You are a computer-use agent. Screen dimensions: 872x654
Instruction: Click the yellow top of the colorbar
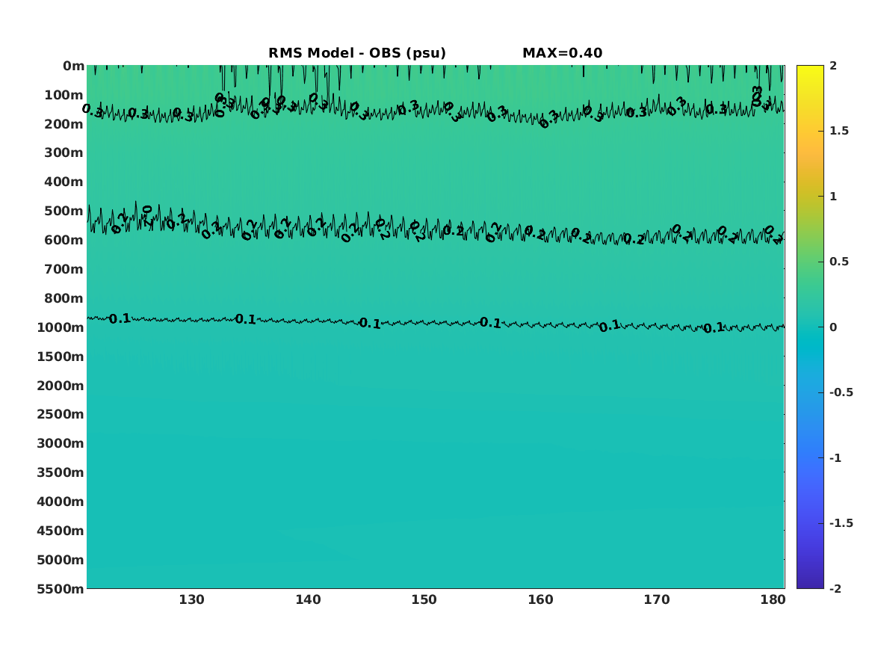pos(810,69)
